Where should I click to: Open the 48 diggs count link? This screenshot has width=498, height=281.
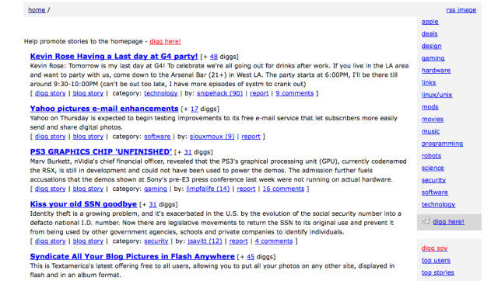pos(214,57)
